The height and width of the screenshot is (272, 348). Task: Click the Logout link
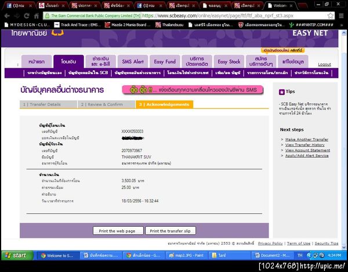point(324,64)
